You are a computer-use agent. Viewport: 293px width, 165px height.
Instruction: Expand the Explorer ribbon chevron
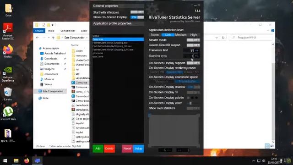point(268,31)
